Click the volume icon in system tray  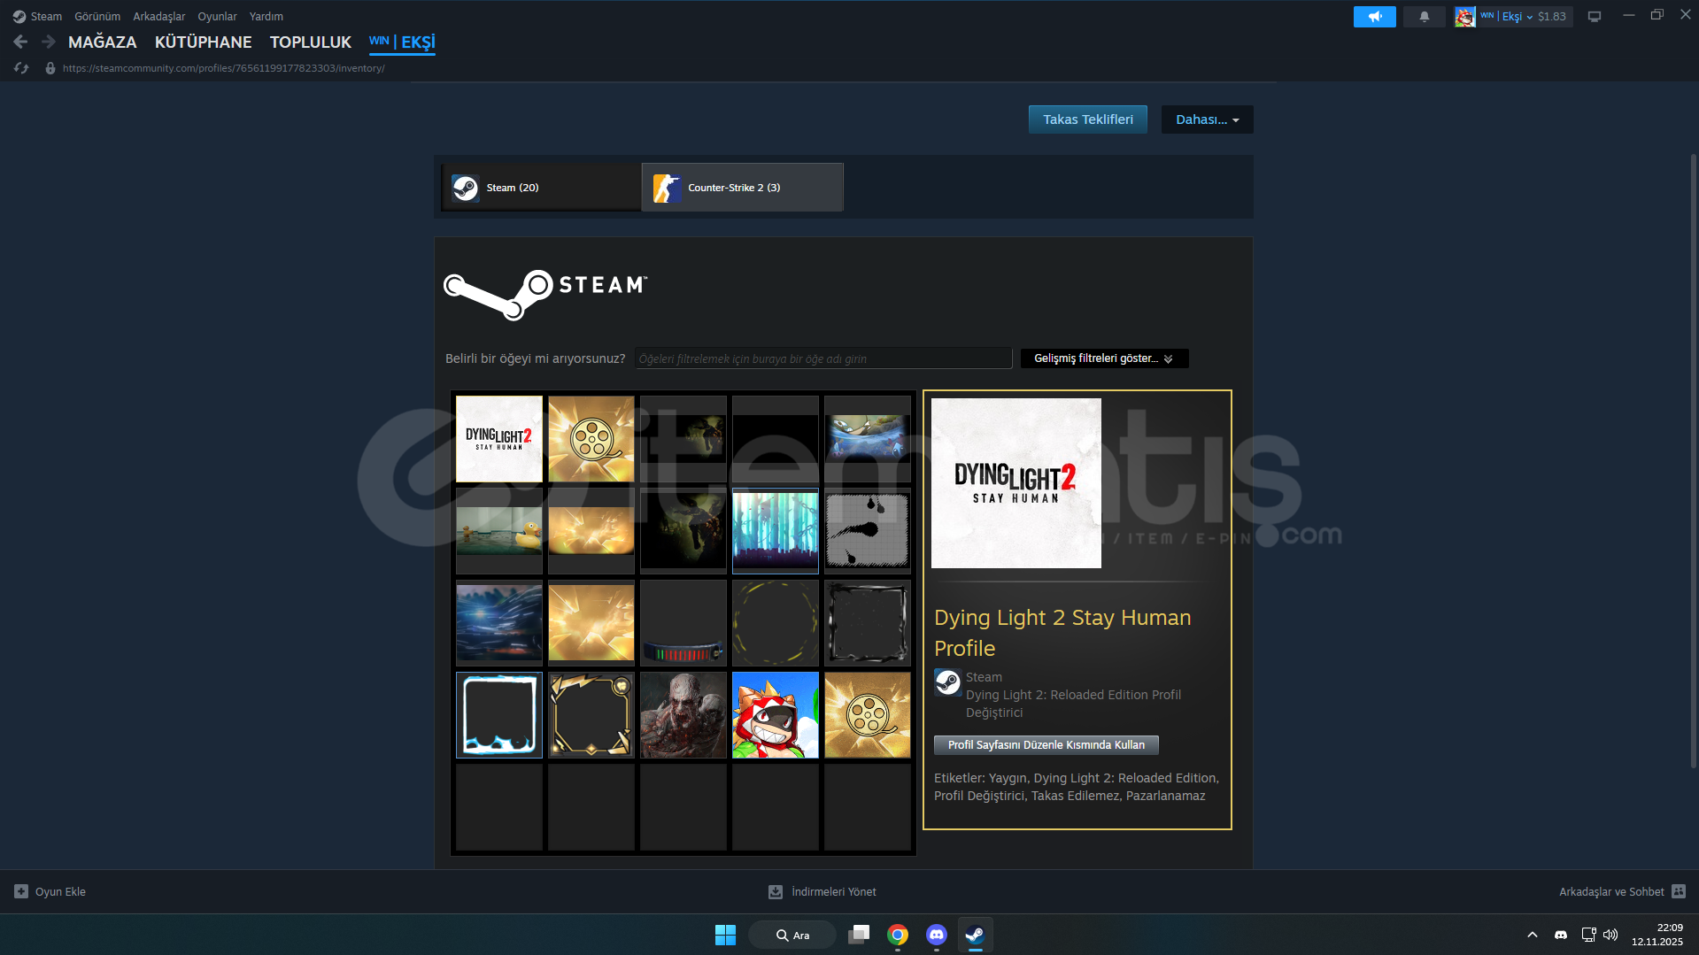point(1610,935)
